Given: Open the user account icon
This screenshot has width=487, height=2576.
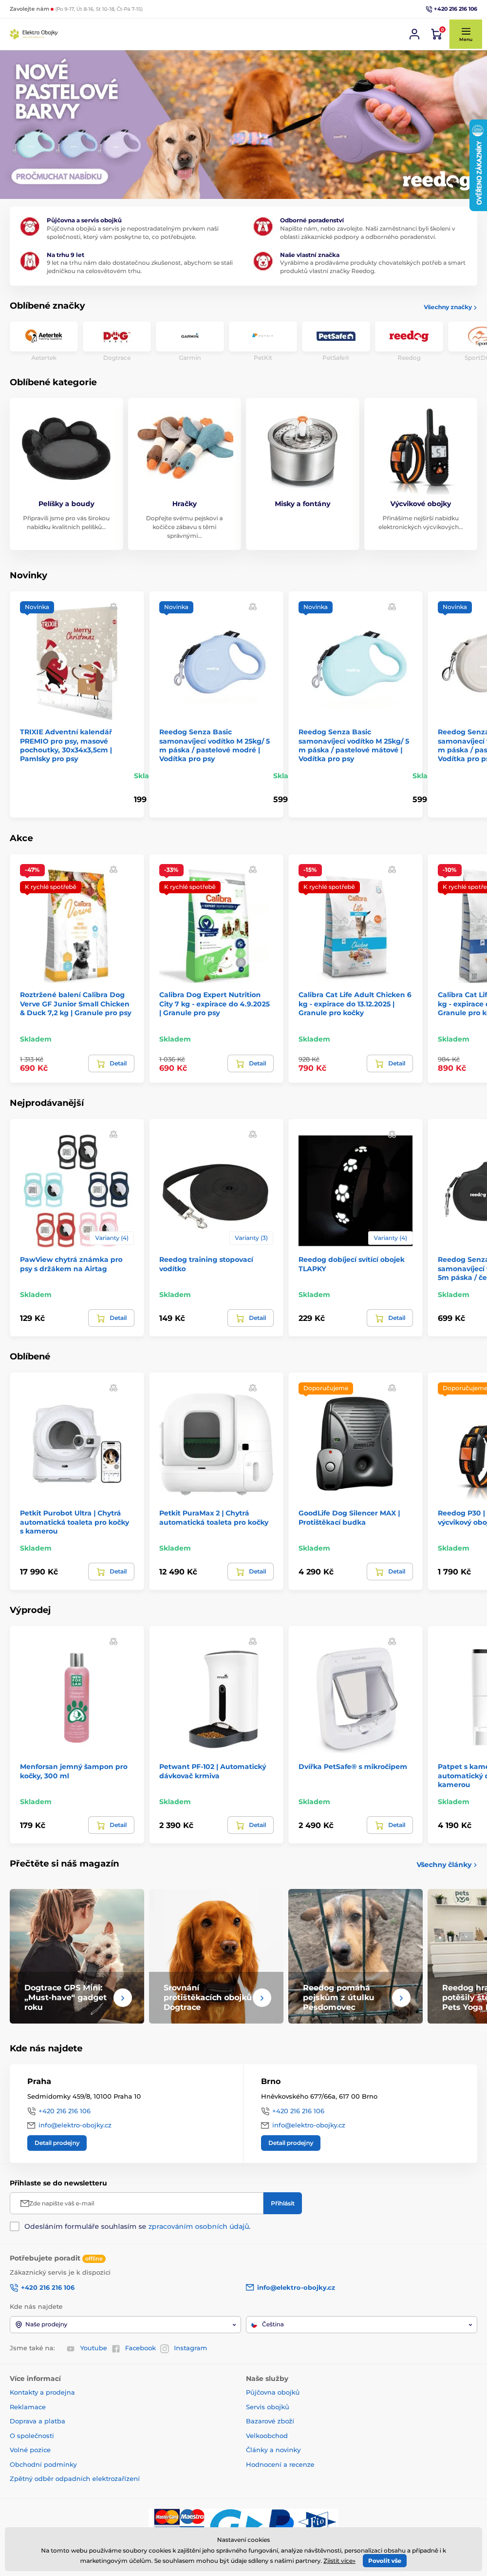Looking at the screenshot, I should point(414,34).
